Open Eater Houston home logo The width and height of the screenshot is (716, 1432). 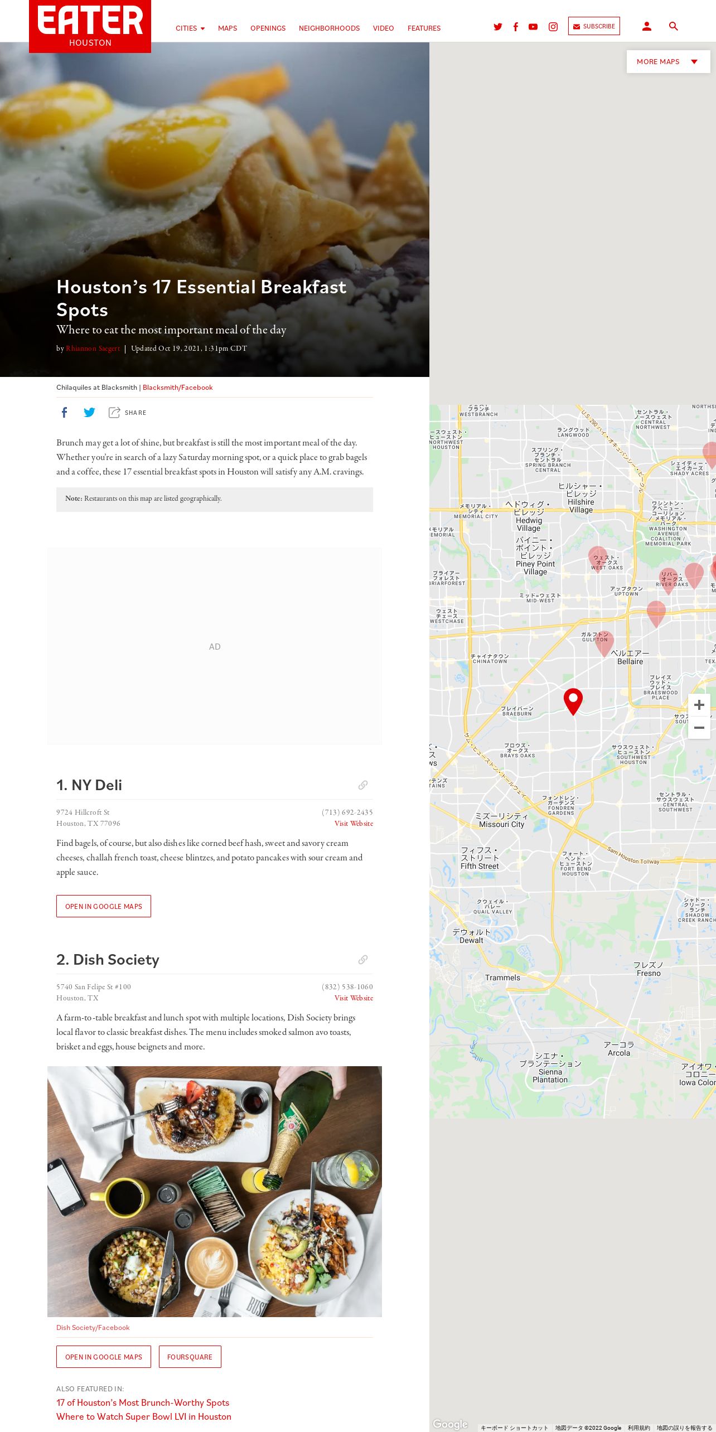pos(90,26)
